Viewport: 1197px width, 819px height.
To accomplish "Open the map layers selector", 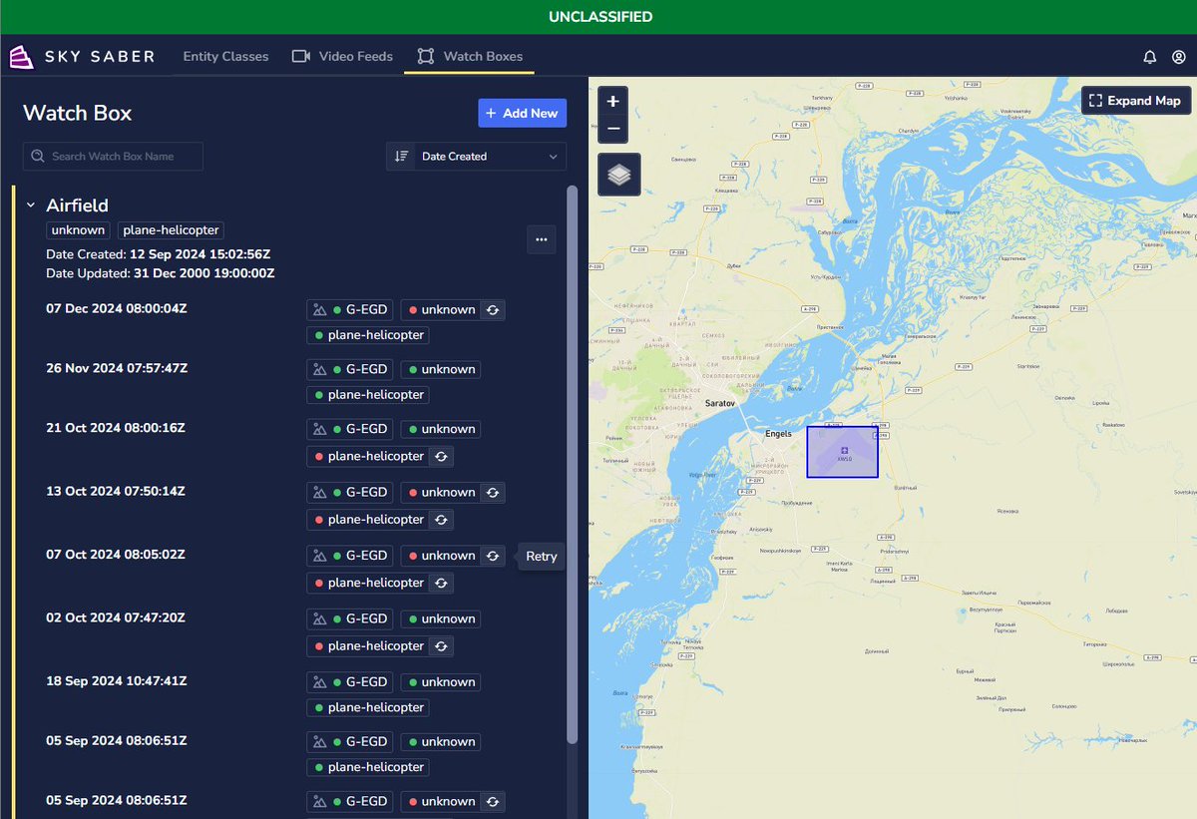I will [619, 175].
